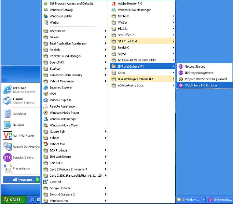This screenshot has height=204, width=233.
Task: Select the Skype folder
Action: 142,54
